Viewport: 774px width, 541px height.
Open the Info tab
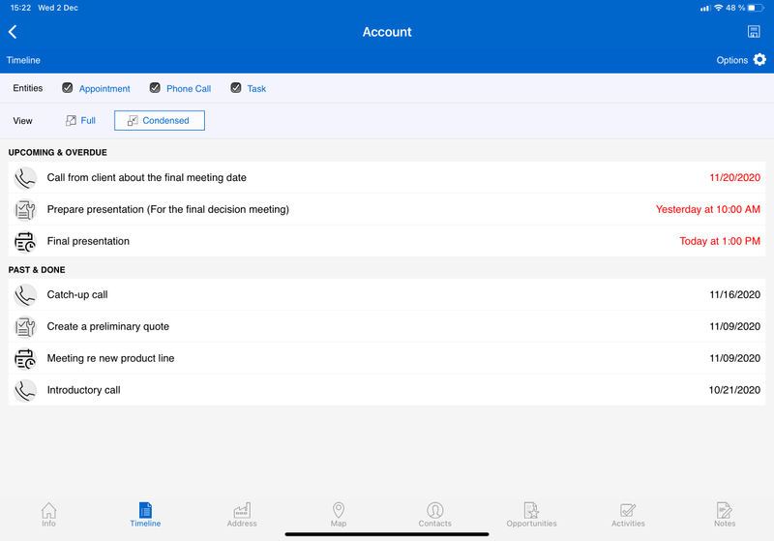pos(48,515)
